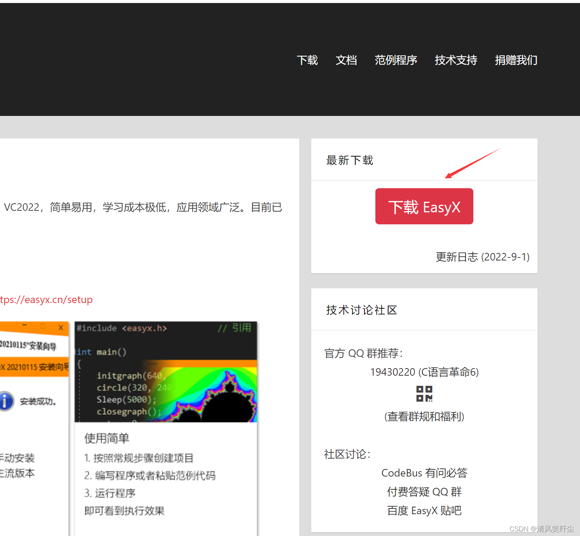580x536 pixels.
Task: Open the 下载 navigation menu item
Action: tap(307, 60)
